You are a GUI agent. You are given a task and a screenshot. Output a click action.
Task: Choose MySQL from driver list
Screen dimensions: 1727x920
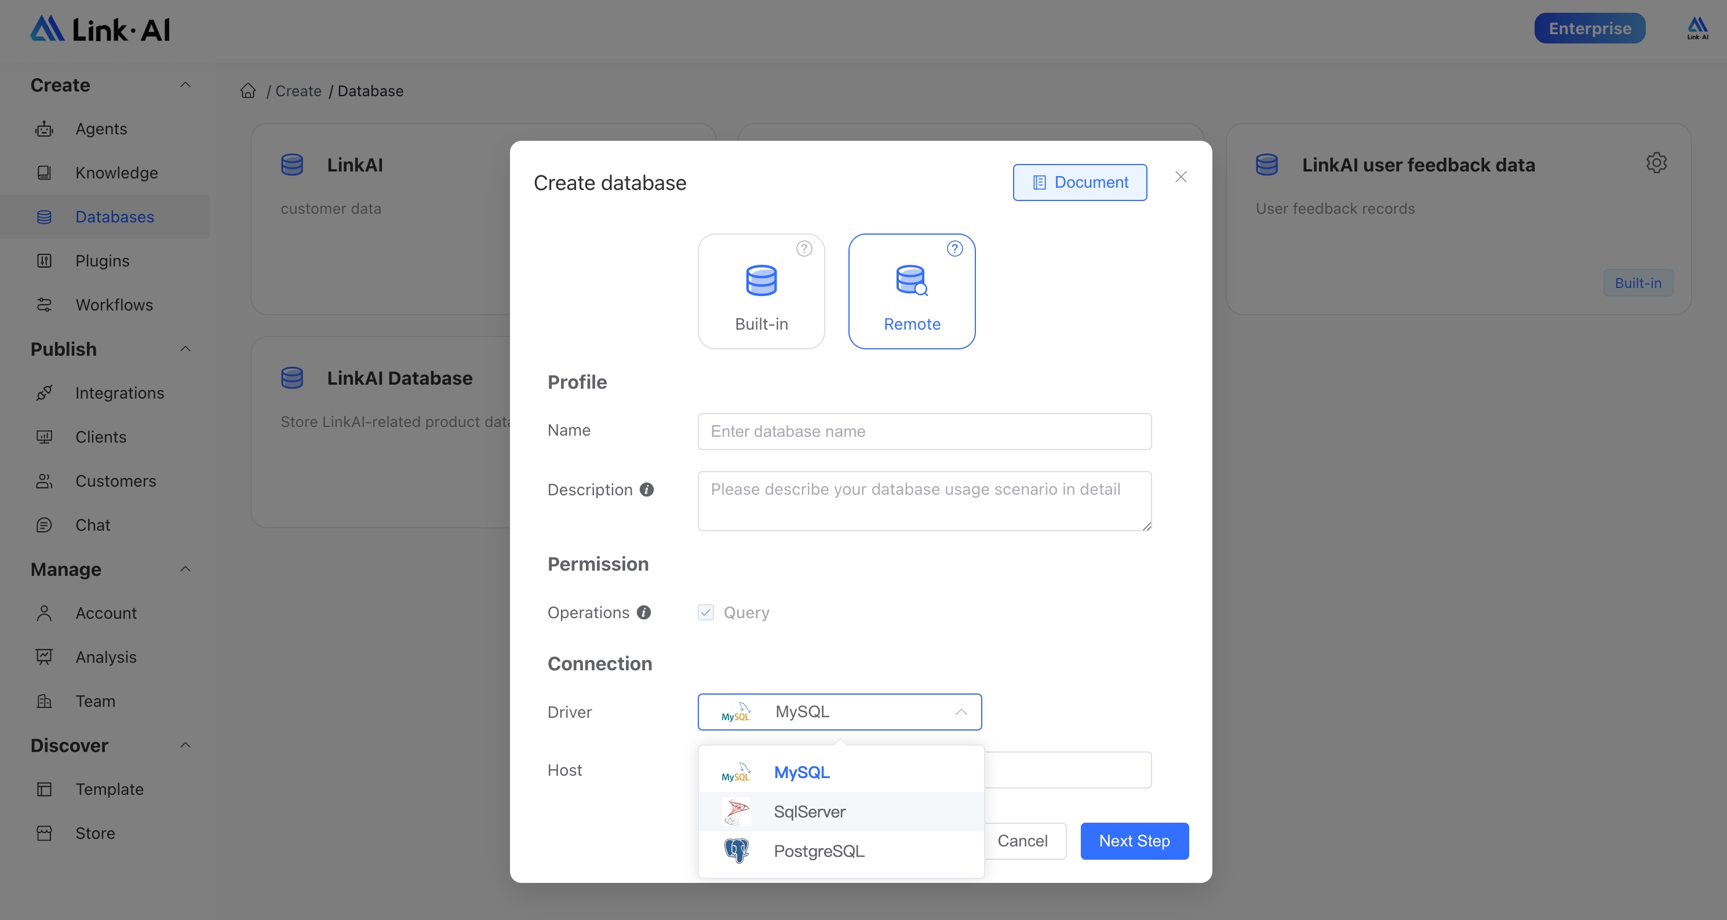pos(841,773)
